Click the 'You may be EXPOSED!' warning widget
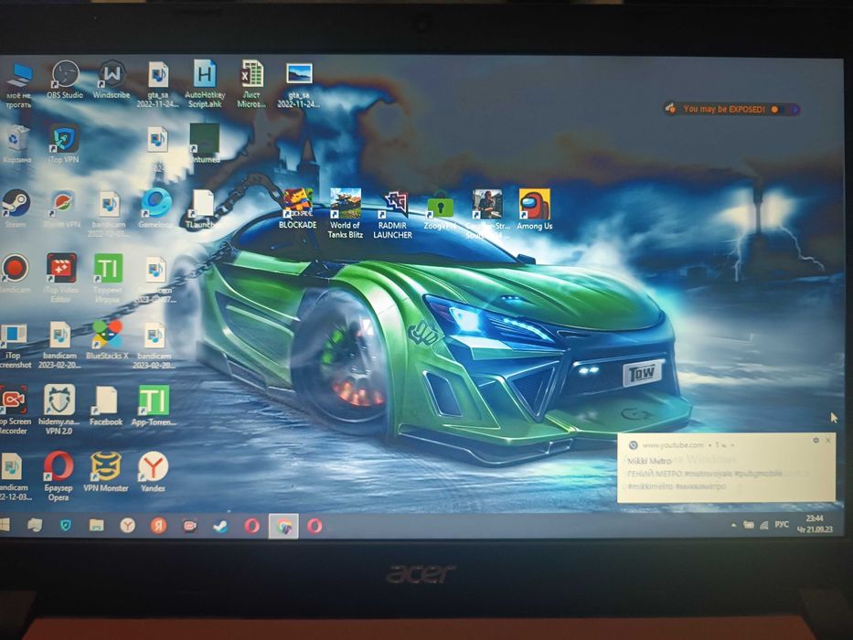 point(731,110)
